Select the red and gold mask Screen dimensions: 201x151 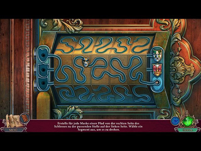click(157, 70)
